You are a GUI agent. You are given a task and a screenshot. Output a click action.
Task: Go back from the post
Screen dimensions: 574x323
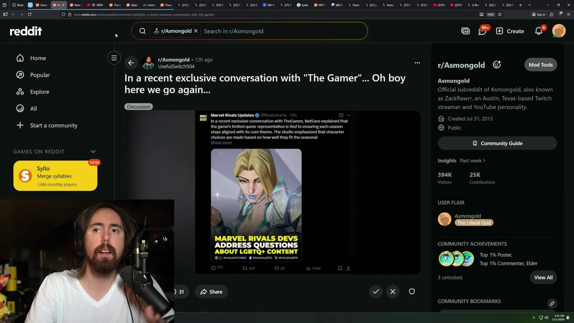pyautogui.click(x=131, y=63)
